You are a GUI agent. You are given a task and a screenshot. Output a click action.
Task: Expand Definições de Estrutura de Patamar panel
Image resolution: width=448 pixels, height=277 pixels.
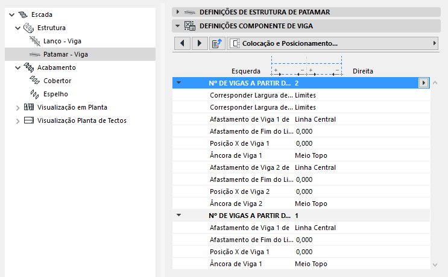pos(178,12)
